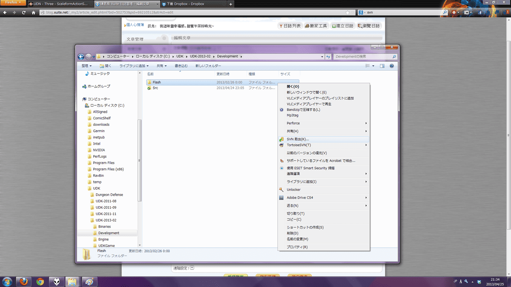Click the Unlocker wand icon
The height and width of the screenshot is (287, 511).
[x=281, y=190]
